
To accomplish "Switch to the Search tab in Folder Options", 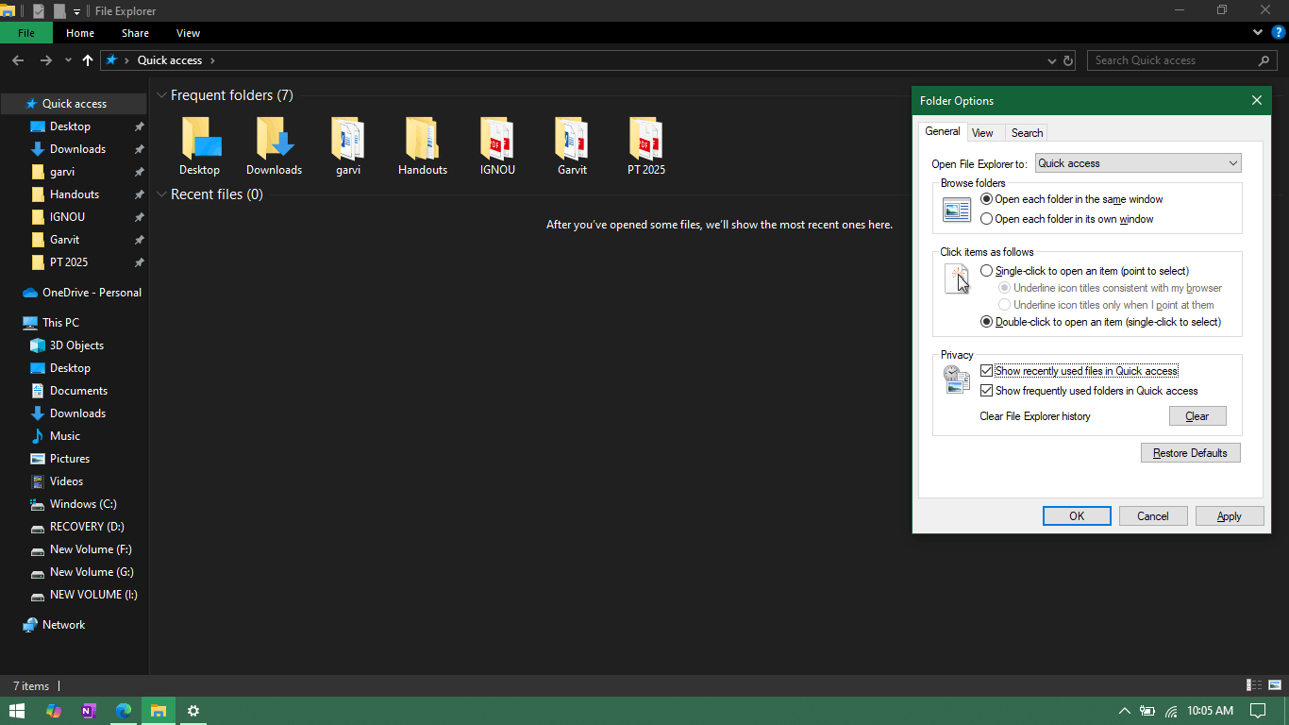I will [x=1027, y=133].
